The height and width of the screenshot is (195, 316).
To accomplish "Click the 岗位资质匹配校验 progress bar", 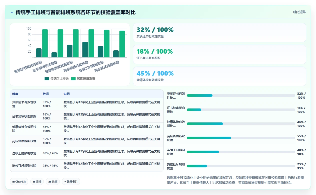I will (241, 138).
